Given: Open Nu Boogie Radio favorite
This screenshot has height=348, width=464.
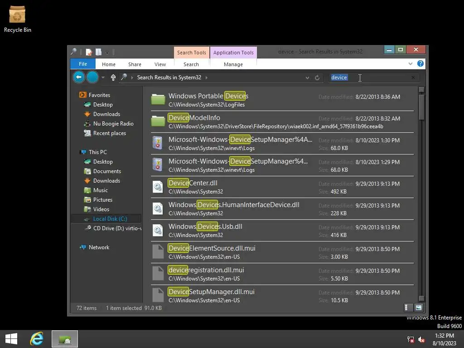Looking at the screenshot, I should point(113,123).
